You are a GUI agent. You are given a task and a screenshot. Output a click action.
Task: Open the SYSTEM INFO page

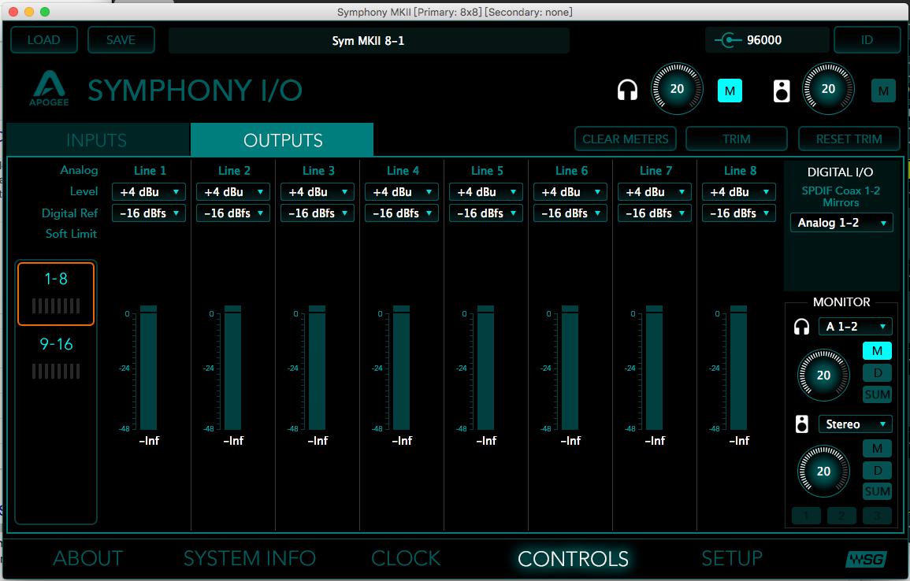(249, 559)
